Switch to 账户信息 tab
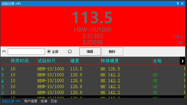The width and height of the screenshot is (187, 105). [x=31, y=101]
